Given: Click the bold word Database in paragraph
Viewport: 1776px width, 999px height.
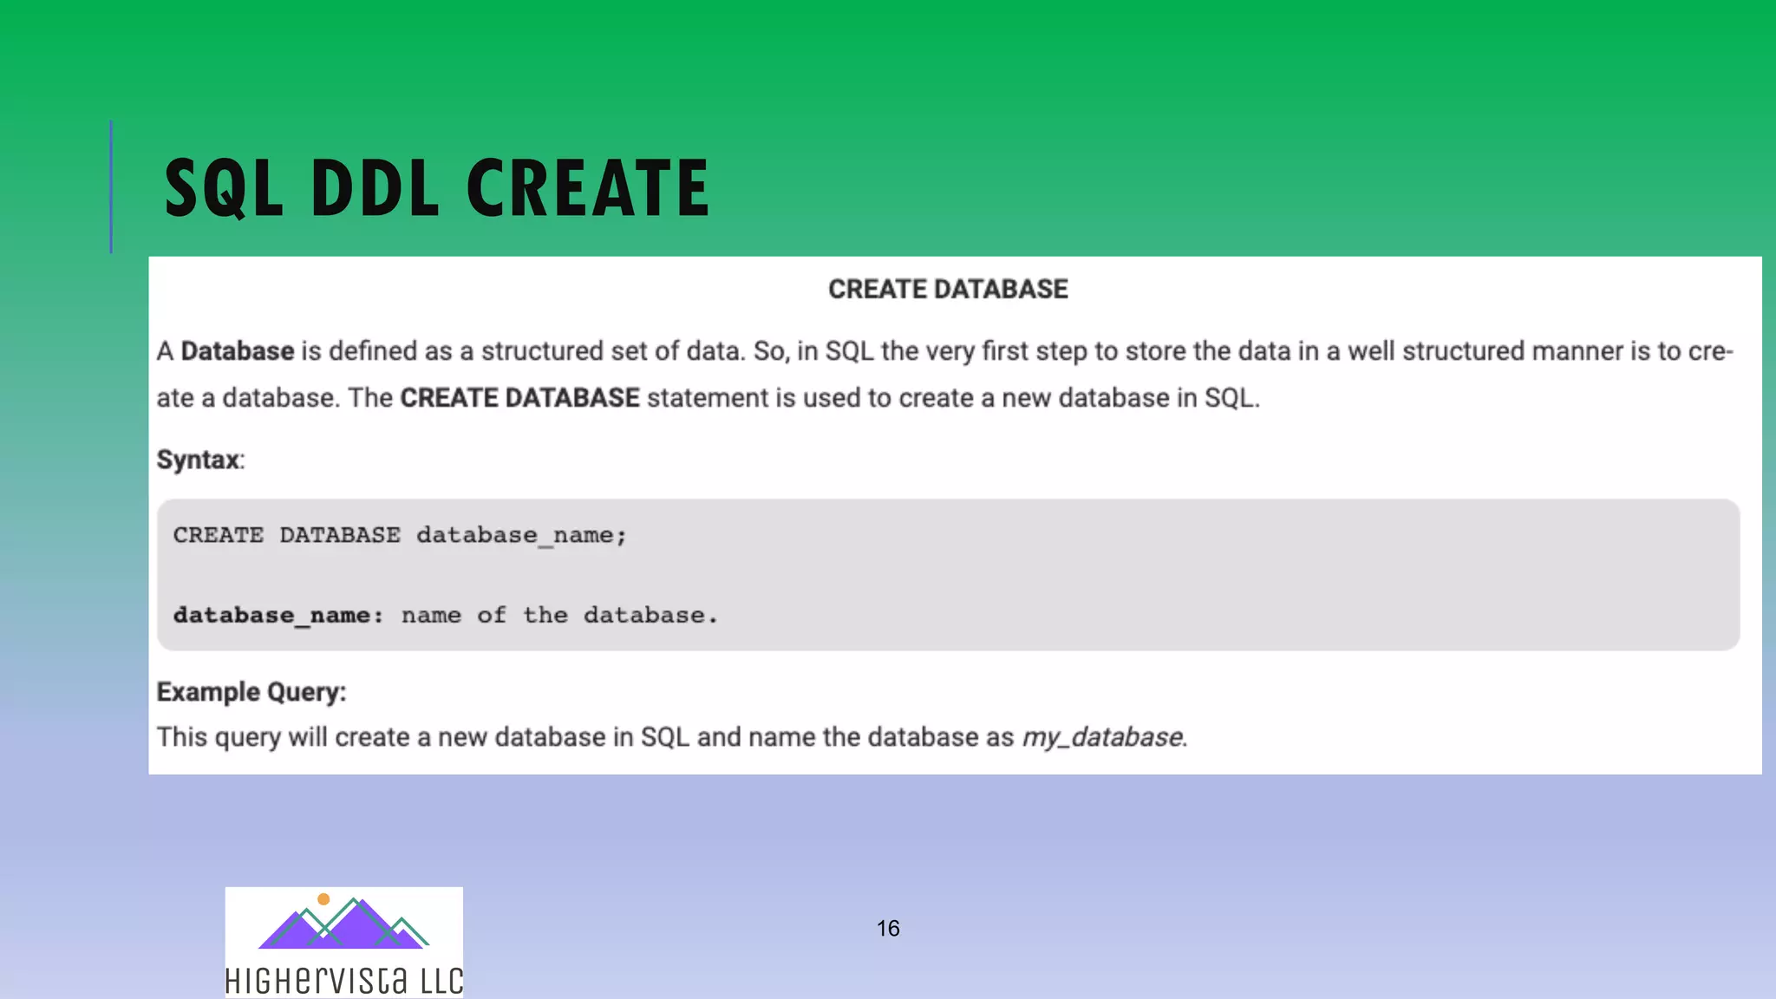Looking at the screenshot, I should pos(237,351).
